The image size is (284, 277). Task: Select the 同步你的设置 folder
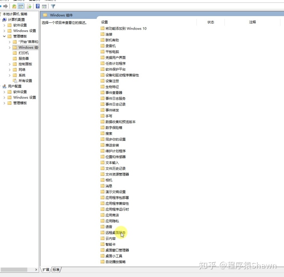(x=115, y=139)
